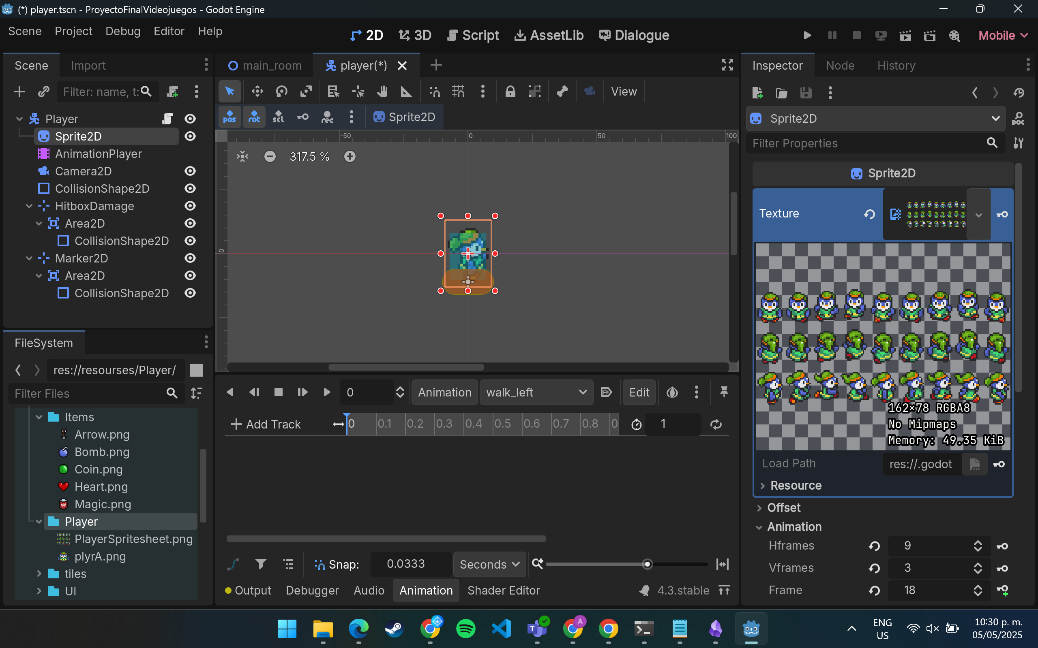This screenshot has height=648, width=1038.
Task: Toggle animation autoplay loop icon
Action: (x=715, y=424)
